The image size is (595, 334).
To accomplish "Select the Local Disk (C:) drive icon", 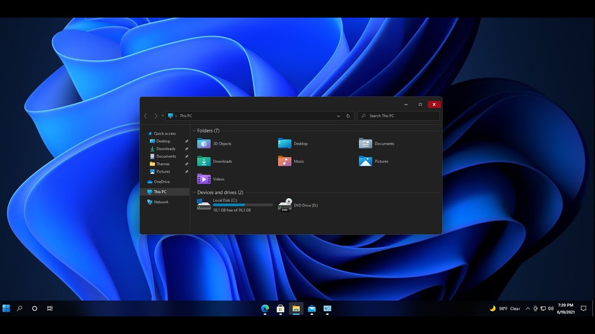I will point(204,205).
